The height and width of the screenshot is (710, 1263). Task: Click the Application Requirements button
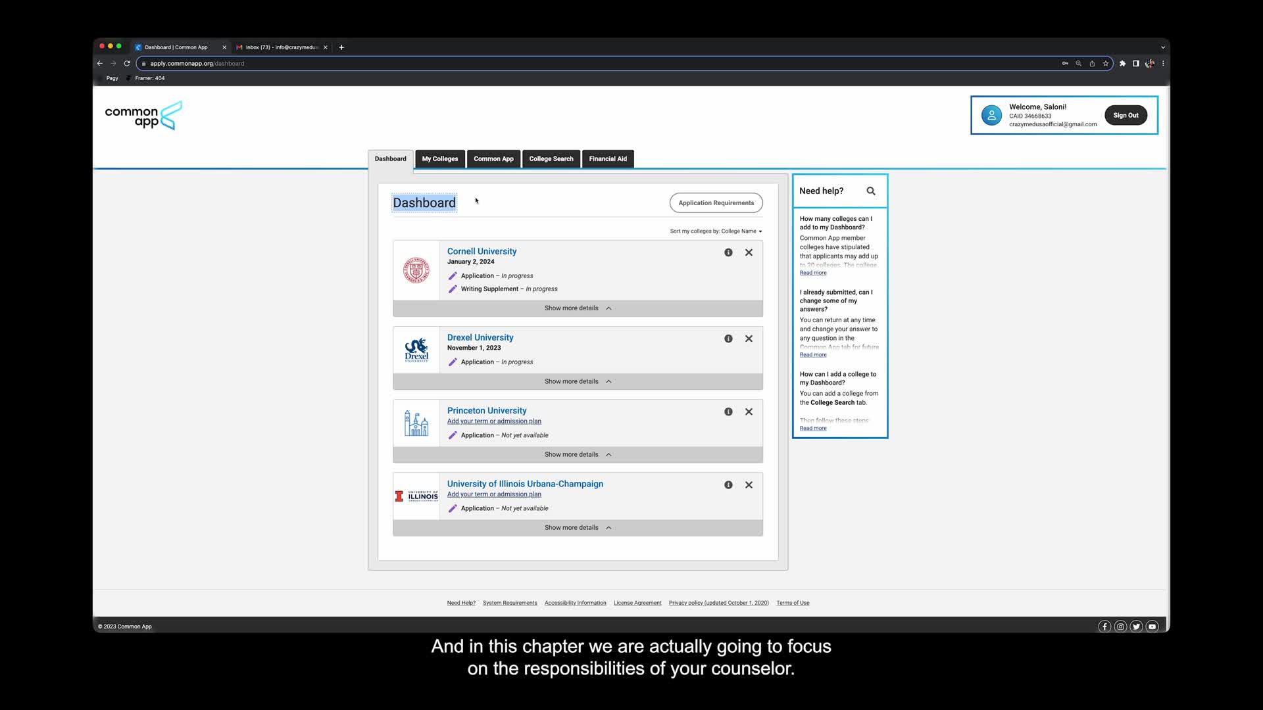point(716,203)
